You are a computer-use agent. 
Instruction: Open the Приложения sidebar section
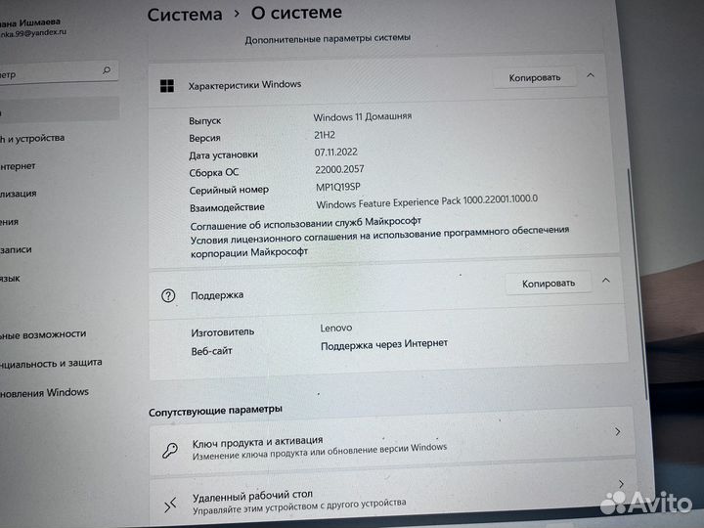(x=10, y=222)
